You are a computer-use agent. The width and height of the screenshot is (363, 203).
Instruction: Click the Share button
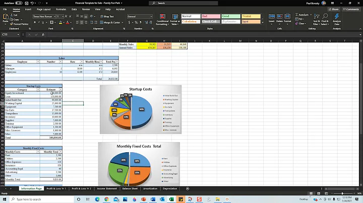click(x=334, y=9)
